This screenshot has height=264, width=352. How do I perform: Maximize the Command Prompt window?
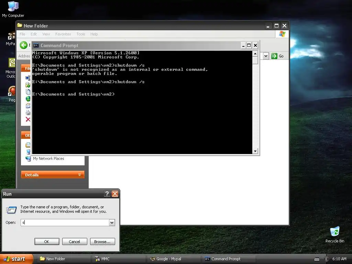(249, 46)
